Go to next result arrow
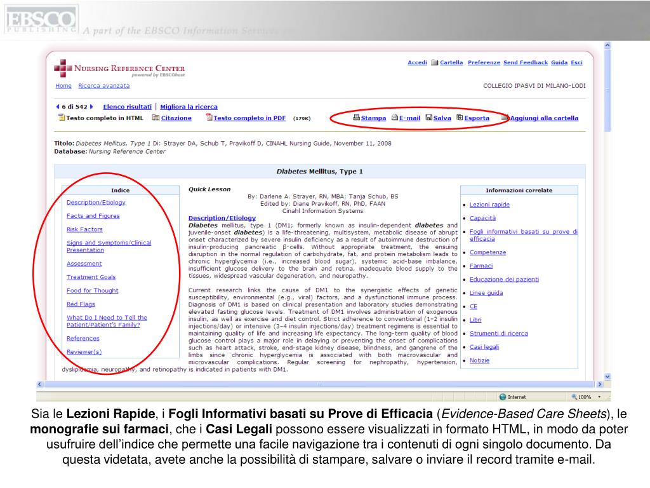This screenshot has width=650, height=488. tap(91, 107)
